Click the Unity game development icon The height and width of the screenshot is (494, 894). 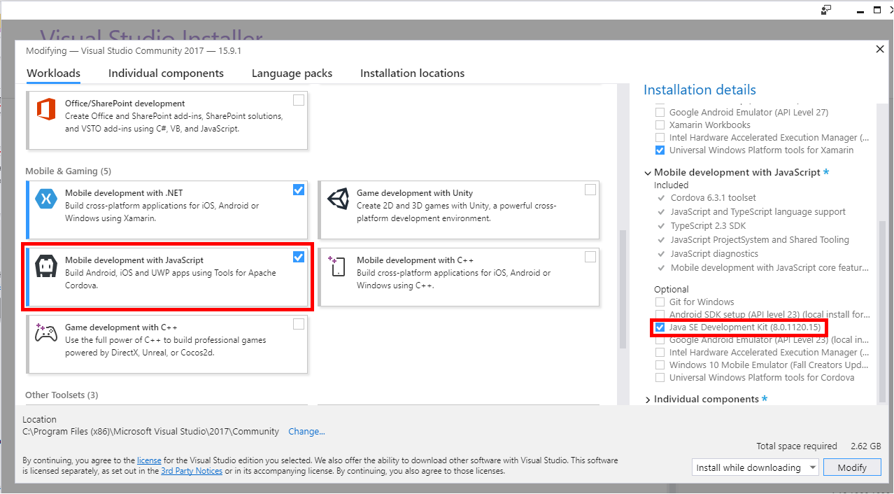point(338,199)
